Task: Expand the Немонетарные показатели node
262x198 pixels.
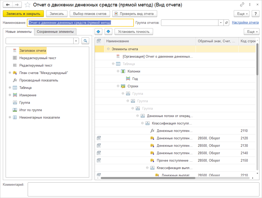Action: (10, 117)
